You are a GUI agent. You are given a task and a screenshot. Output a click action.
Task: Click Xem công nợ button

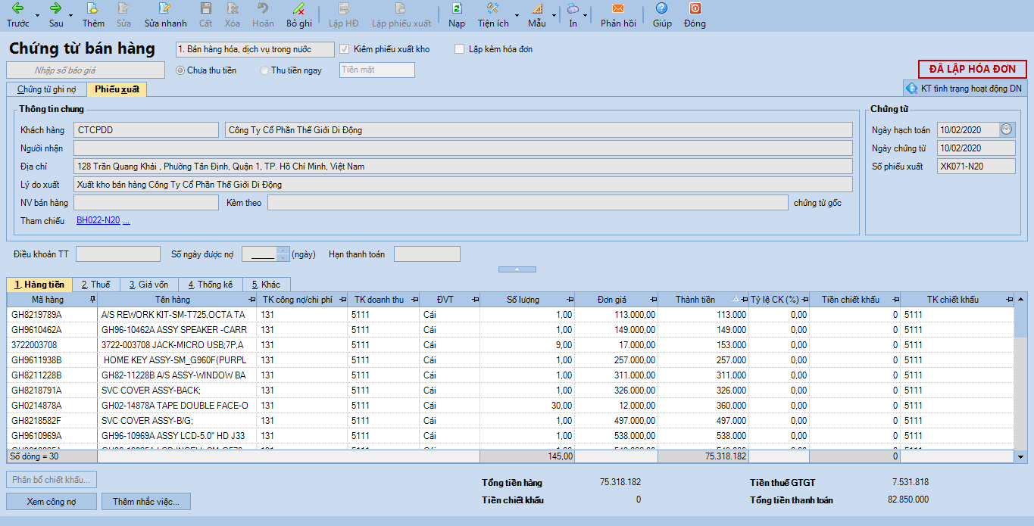coord(52,501)
